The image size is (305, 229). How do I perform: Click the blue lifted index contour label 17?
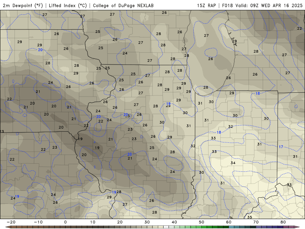[x=281, y=147]
